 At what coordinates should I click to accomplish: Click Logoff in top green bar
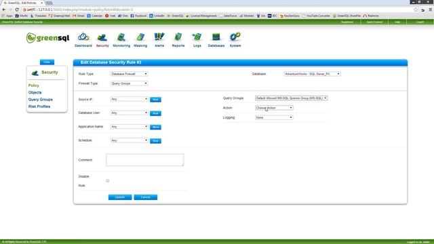tap(420, 22)
